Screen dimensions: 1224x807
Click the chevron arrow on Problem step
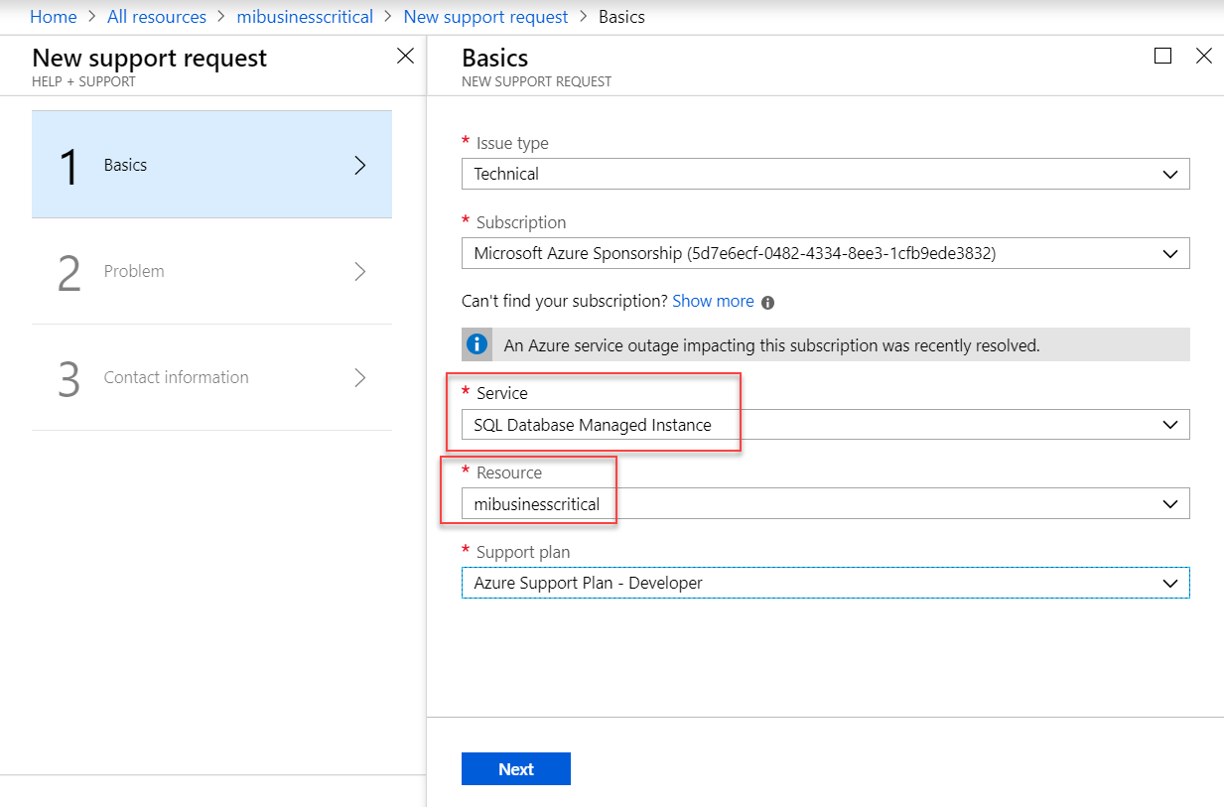pos(359,271)
